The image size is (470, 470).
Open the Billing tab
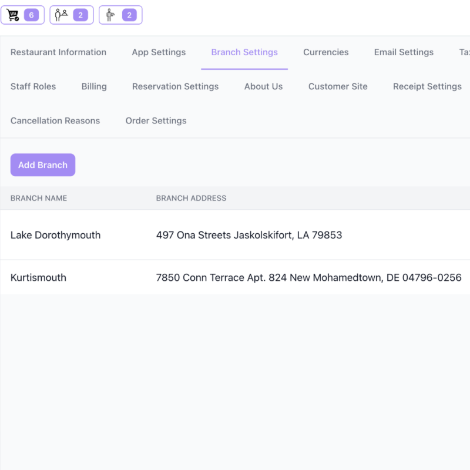tap(94, 86)
